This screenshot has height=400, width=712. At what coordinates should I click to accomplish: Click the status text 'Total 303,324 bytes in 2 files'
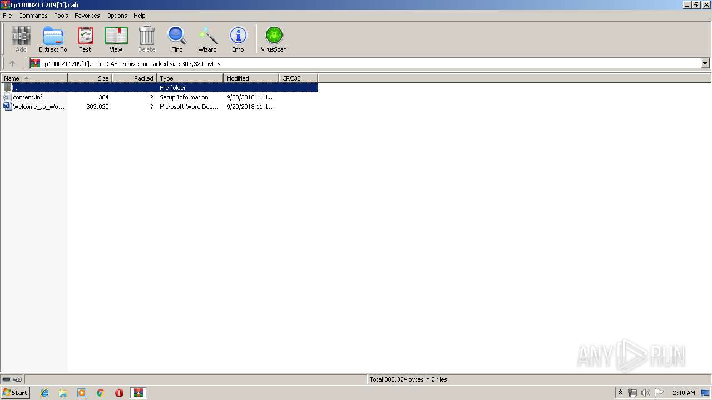(408, 379)
